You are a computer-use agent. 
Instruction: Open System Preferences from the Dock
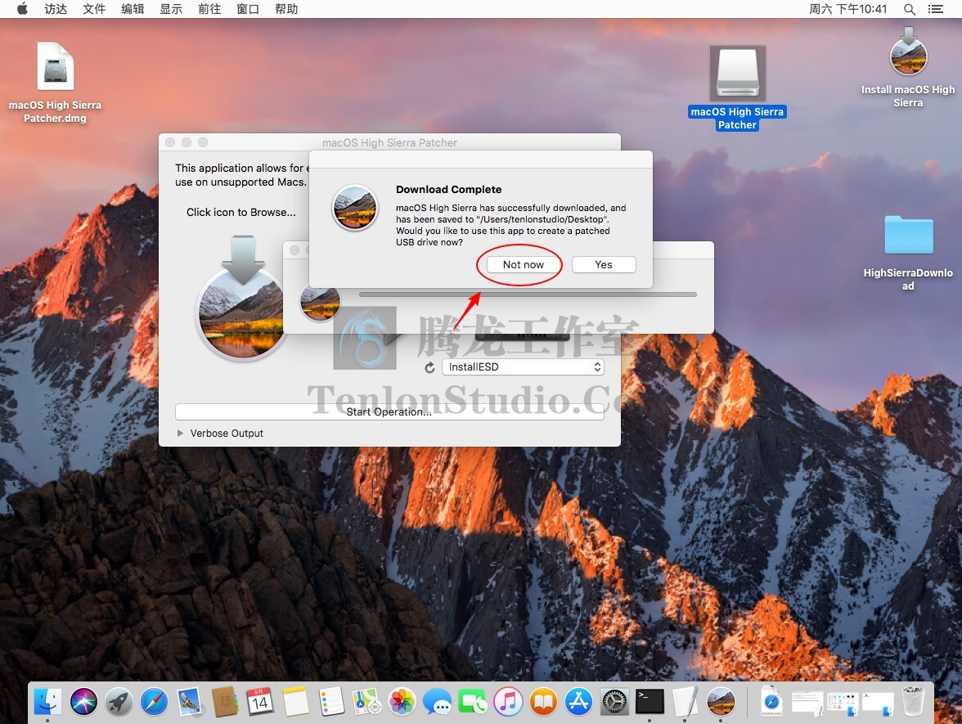point(614,701)
